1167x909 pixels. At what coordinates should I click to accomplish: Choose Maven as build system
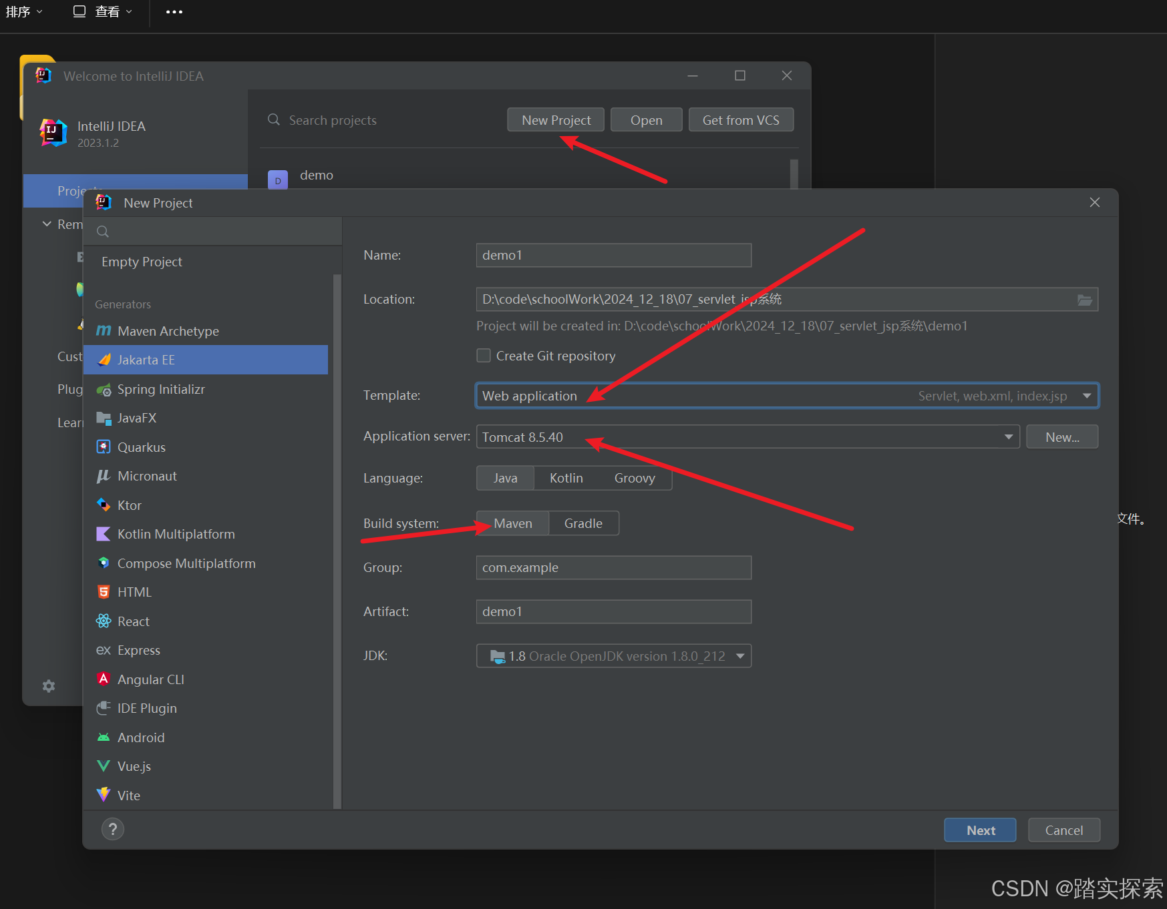click(513, 523)
